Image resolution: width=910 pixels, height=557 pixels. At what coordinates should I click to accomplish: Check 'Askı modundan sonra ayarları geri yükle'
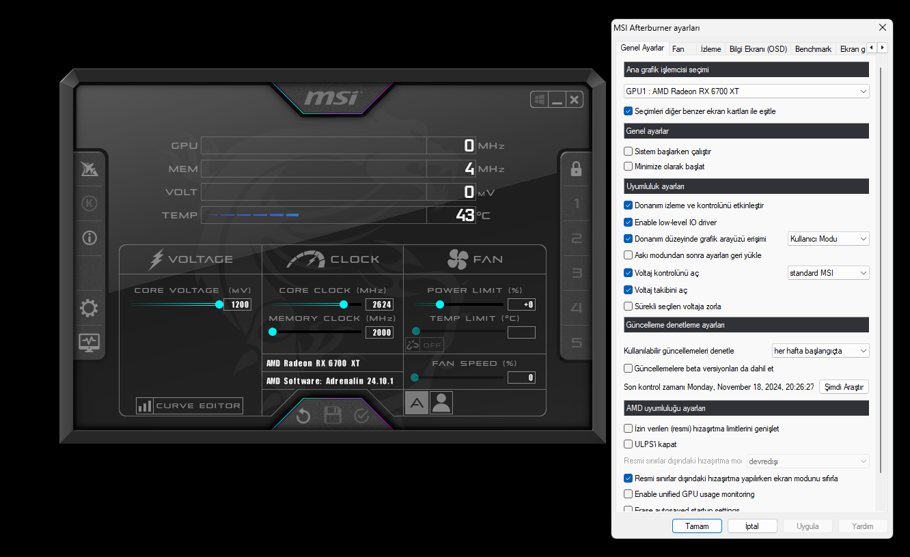[629, 255]
